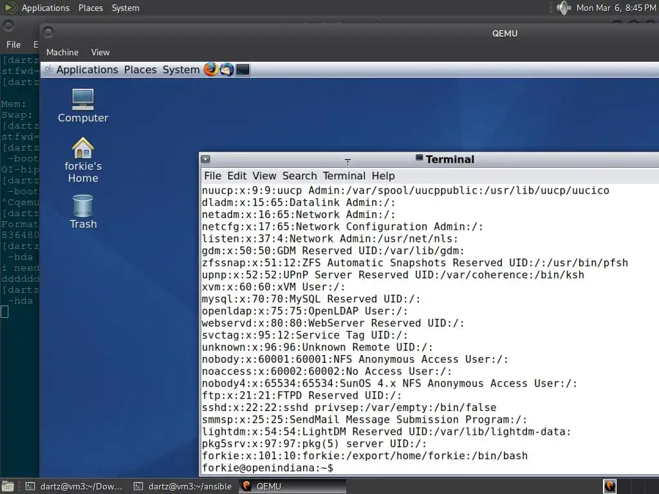Switch to dartz@vm3:~/ansible taskbar window
This screenshot has height=494, width=659.
183,486
